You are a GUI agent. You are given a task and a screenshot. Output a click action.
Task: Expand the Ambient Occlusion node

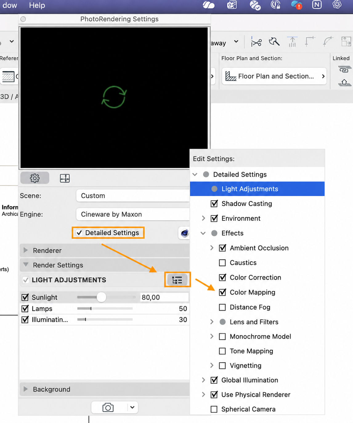click(212, 248)
